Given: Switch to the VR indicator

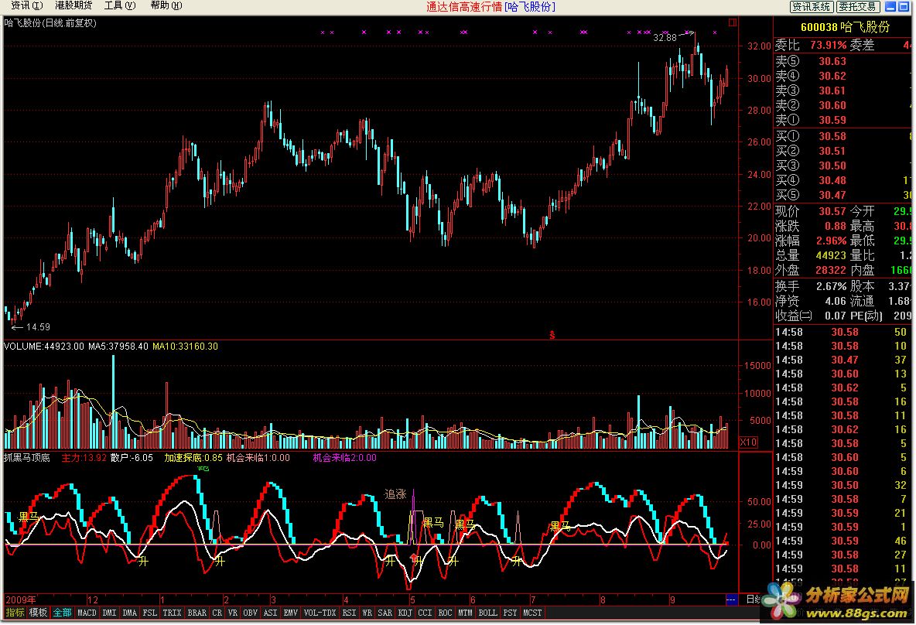Looking at the screenshot, I should (233, 613).
